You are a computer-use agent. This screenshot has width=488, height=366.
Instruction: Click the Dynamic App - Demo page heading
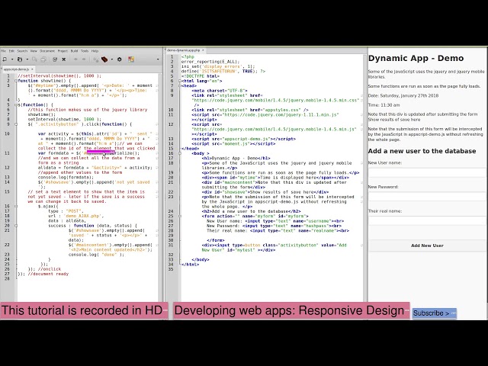(416, 58)
